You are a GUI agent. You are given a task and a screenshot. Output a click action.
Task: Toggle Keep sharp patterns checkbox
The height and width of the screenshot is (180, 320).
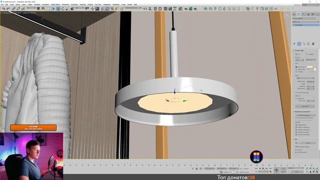(x=296, y=146)
